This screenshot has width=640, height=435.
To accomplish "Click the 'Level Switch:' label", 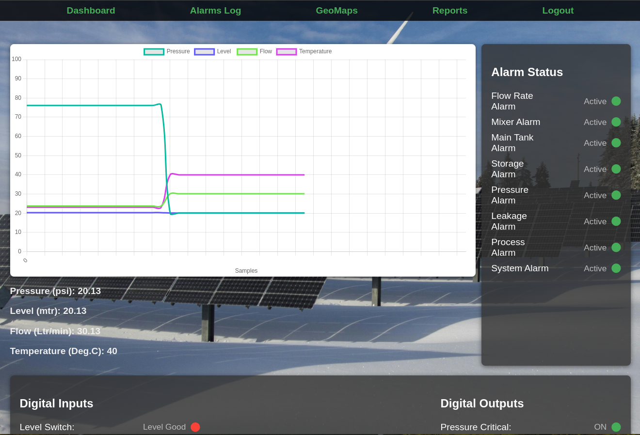I will [x=47, y=427].
